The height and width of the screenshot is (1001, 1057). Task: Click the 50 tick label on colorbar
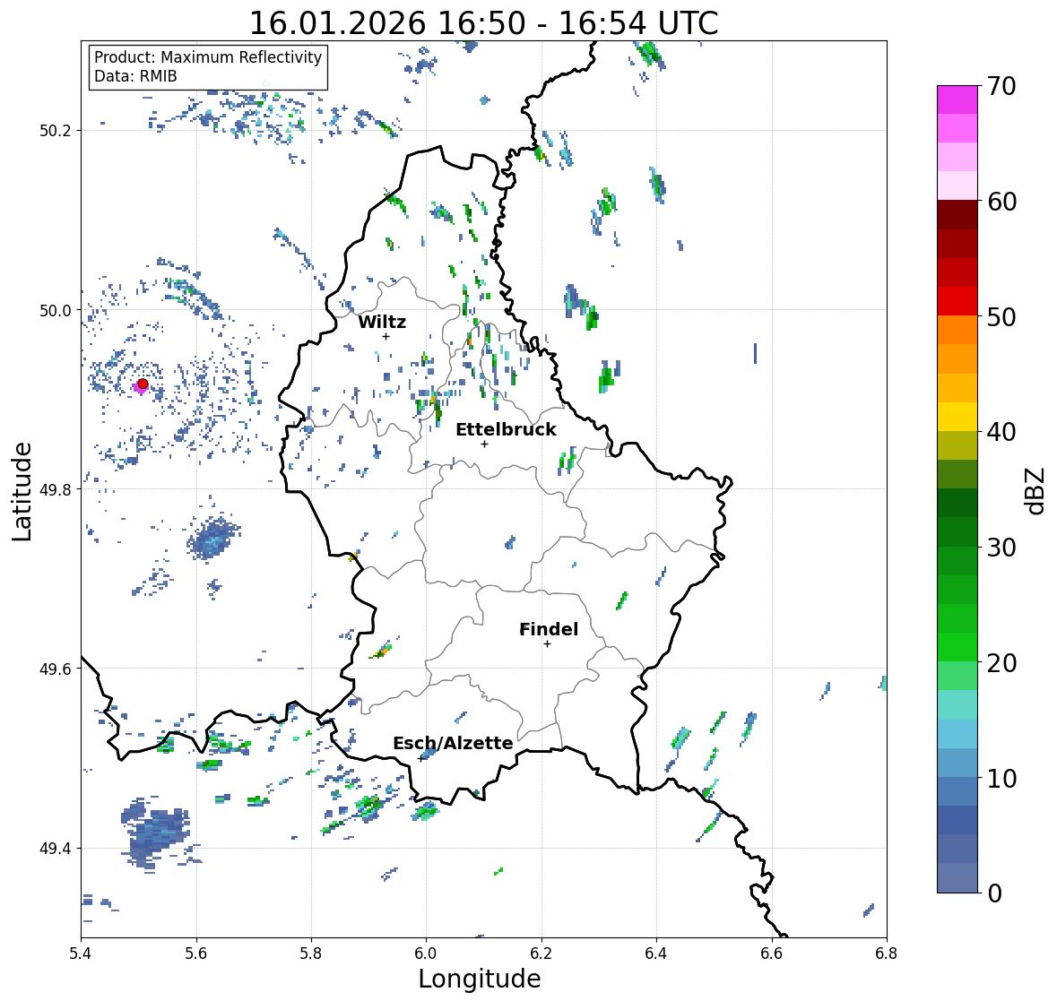pyautogui.click(x=1001, y=316)
